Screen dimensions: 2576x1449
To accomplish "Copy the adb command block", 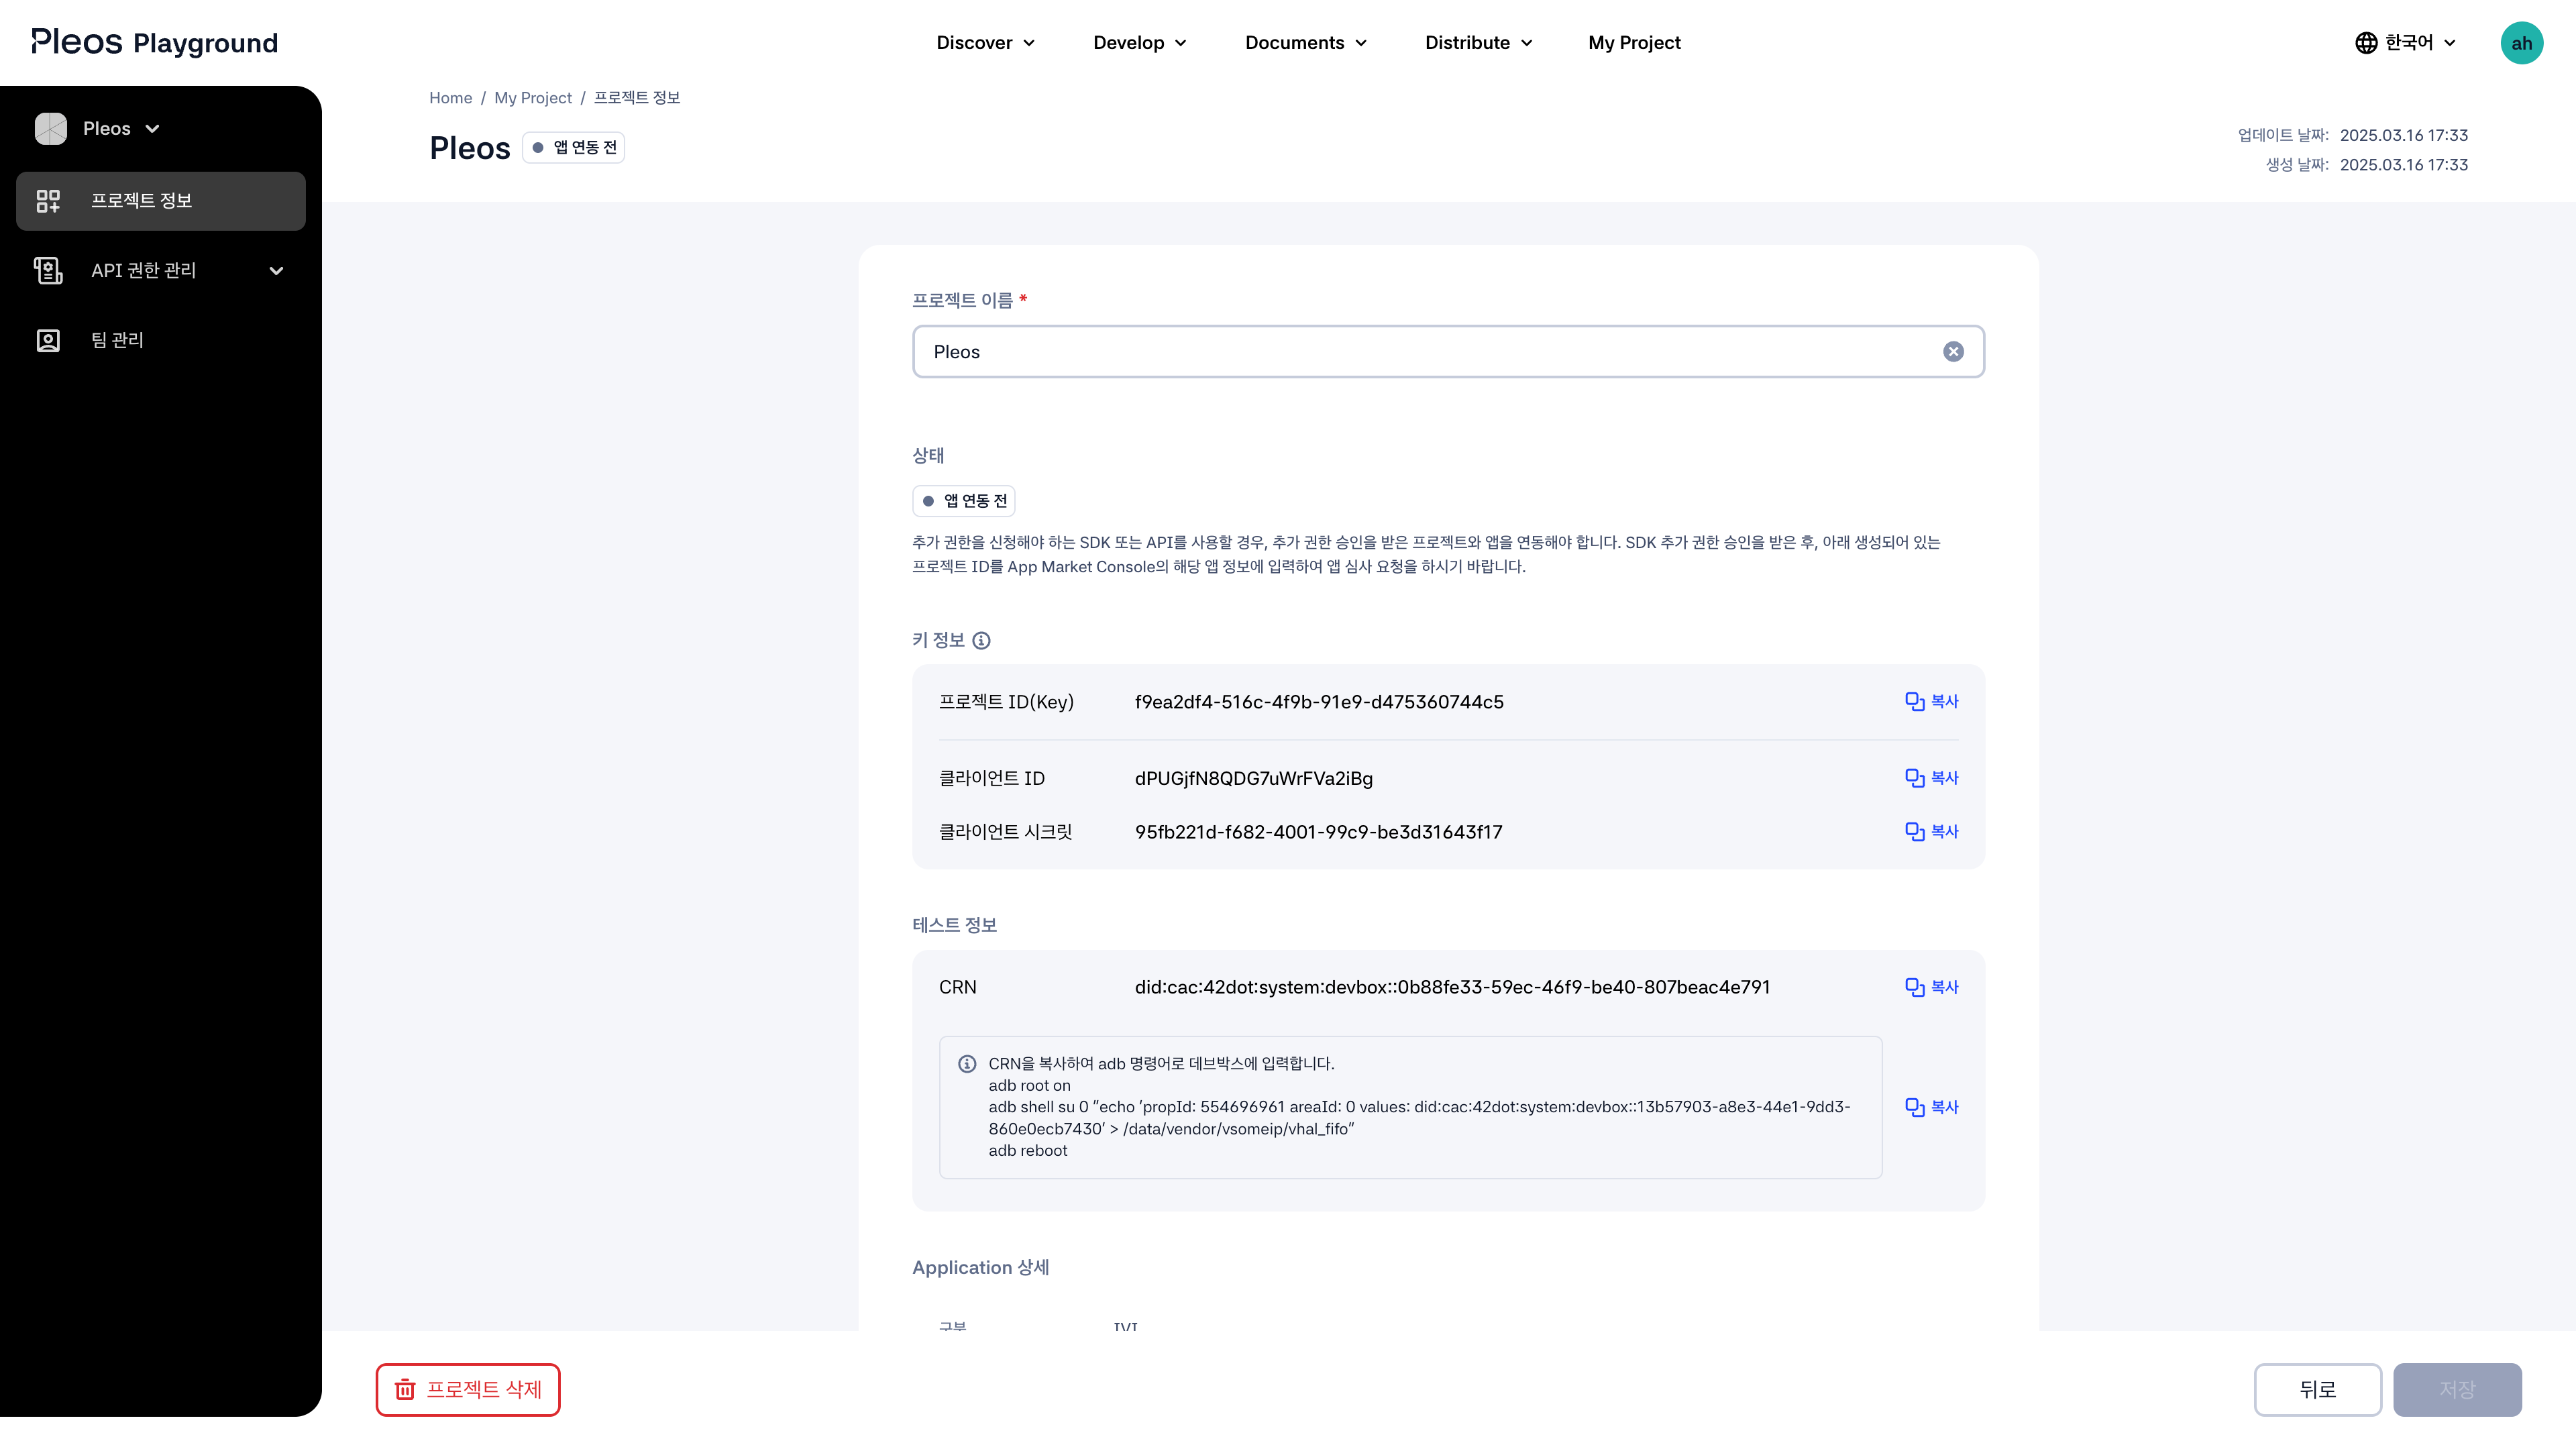I will [1931, 1107].
